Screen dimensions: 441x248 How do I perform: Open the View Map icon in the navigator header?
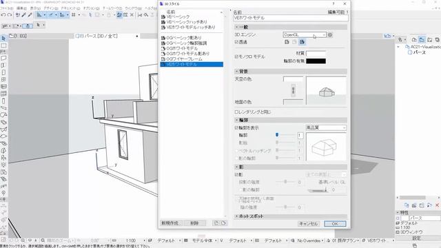[422, 40]
